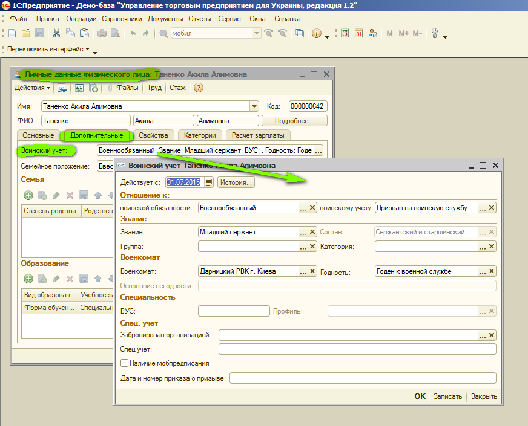Open selection button for Военкомат field

tap(303, 271)
